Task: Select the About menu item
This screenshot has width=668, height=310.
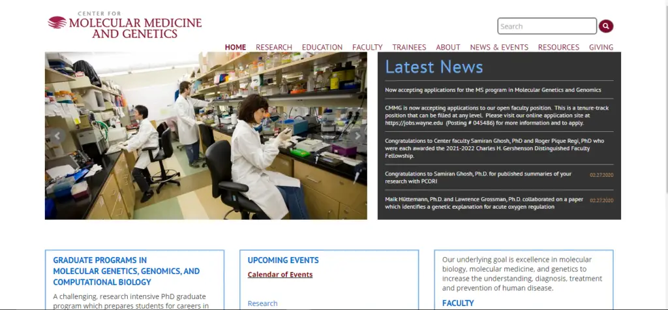Action: tap(448, 47)
